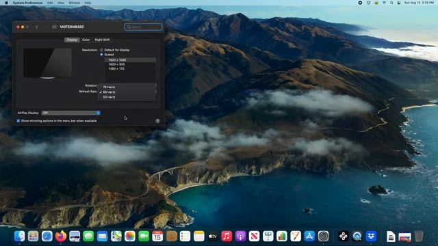Screen dimensions: 438x246
Task: Toggle Show mirroring options checkbox
Action: pyautogui.click(x=18, y=121)
